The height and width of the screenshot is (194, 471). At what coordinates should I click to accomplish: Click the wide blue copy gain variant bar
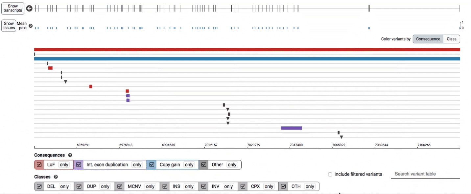[x=247, y=59]
